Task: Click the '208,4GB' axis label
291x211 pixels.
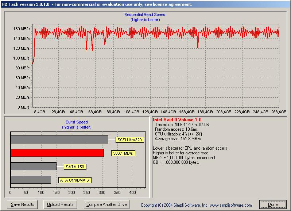Action: (224, 112)
